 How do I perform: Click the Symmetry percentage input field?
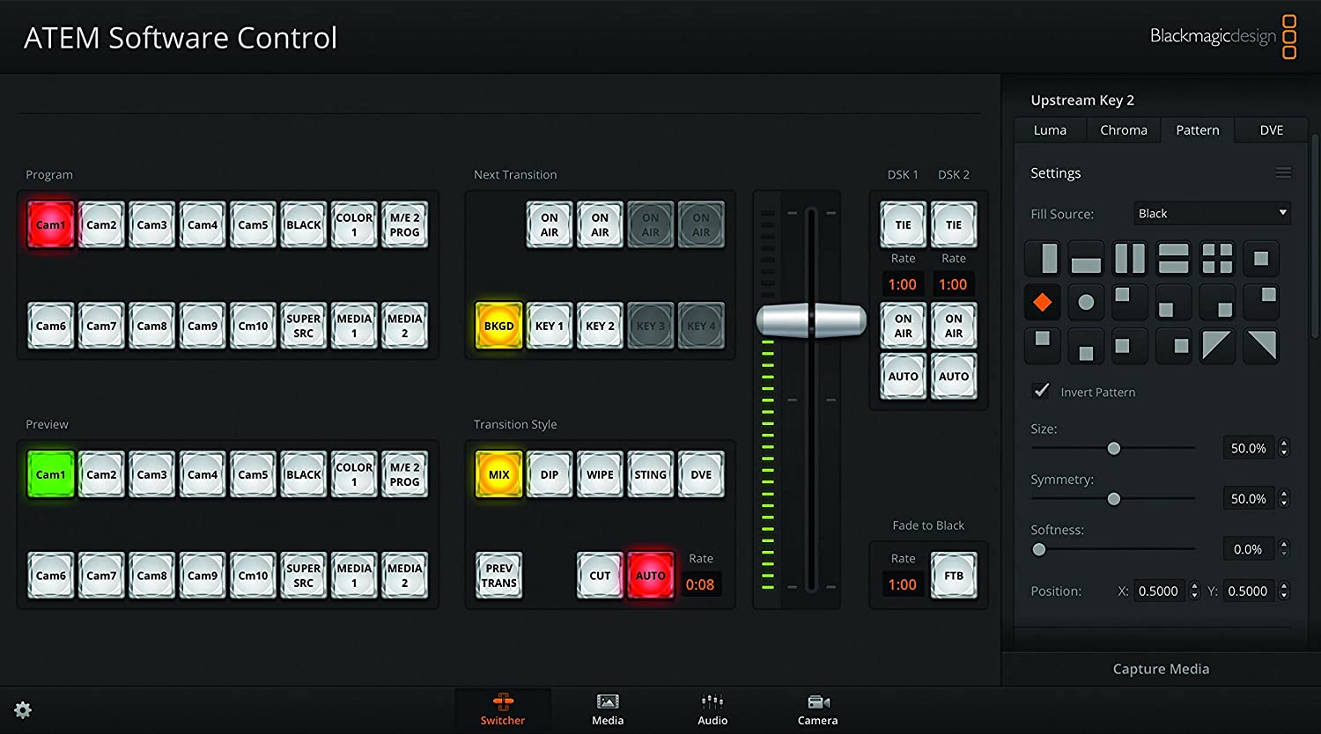pos(1248,499)
